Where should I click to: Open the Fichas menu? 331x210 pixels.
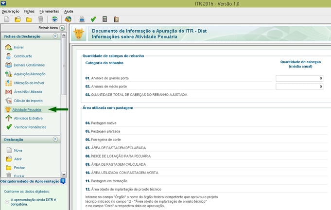(x=29, y=11)
